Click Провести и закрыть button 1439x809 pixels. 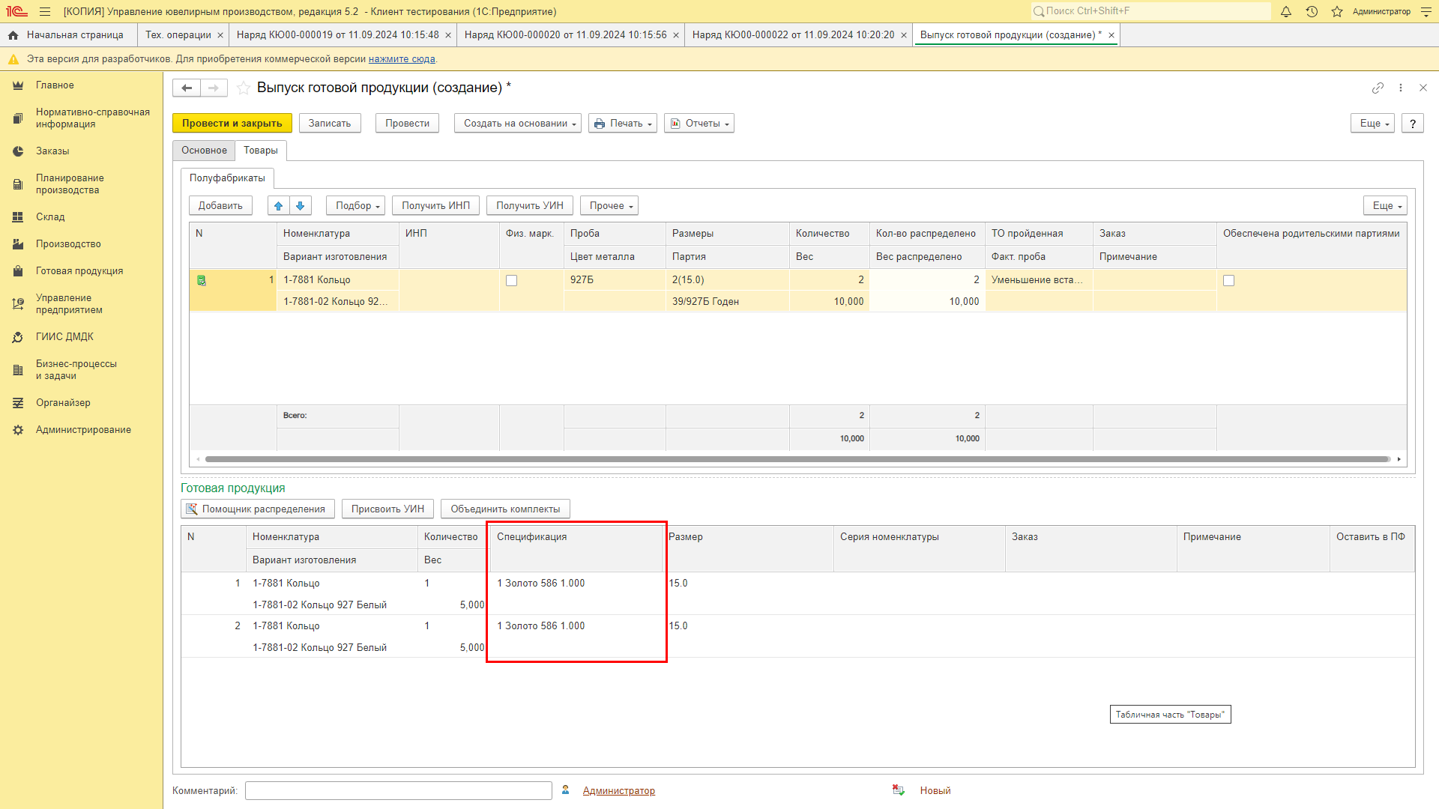pos(232,124)
